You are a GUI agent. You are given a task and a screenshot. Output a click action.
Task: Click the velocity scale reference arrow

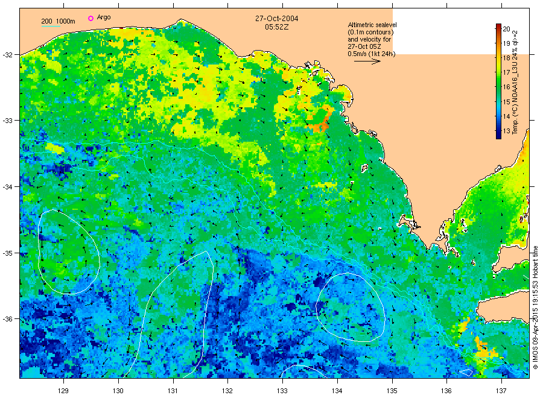pyautogui.click(x=367, y=62)
